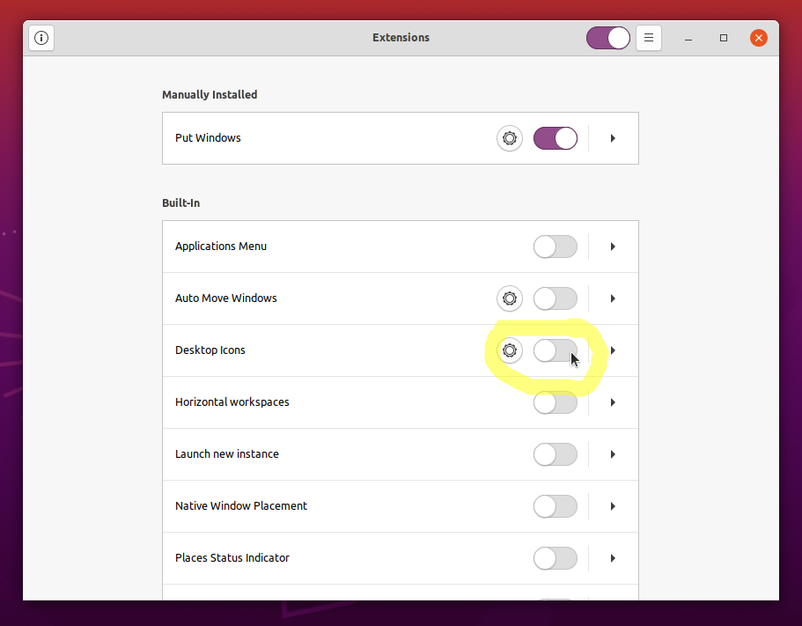802x626 pixels.
Task: Minimize the Extensions window
Action: click(x=688, y=39)
